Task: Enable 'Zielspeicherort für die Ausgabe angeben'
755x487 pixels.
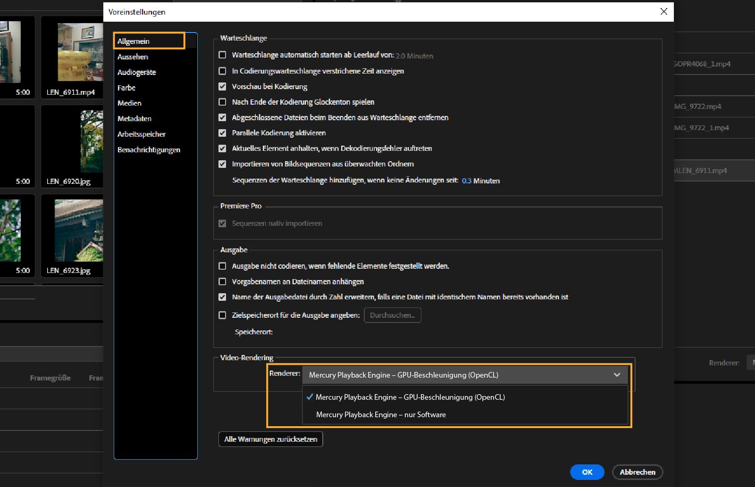Action: click(222, 315)
